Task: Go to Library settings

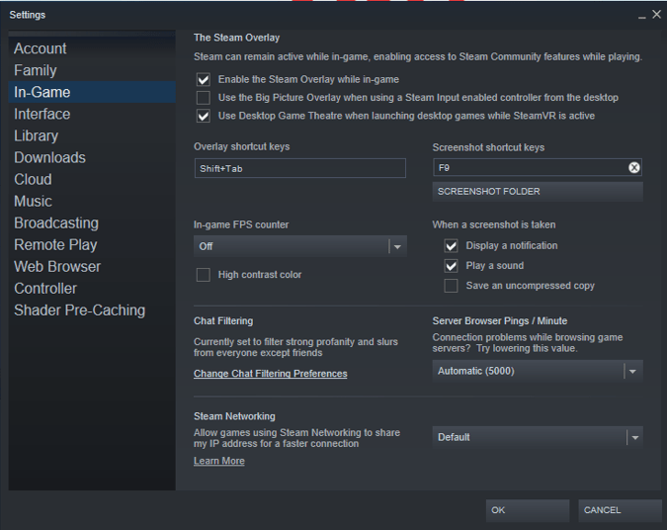Action: 92,135
